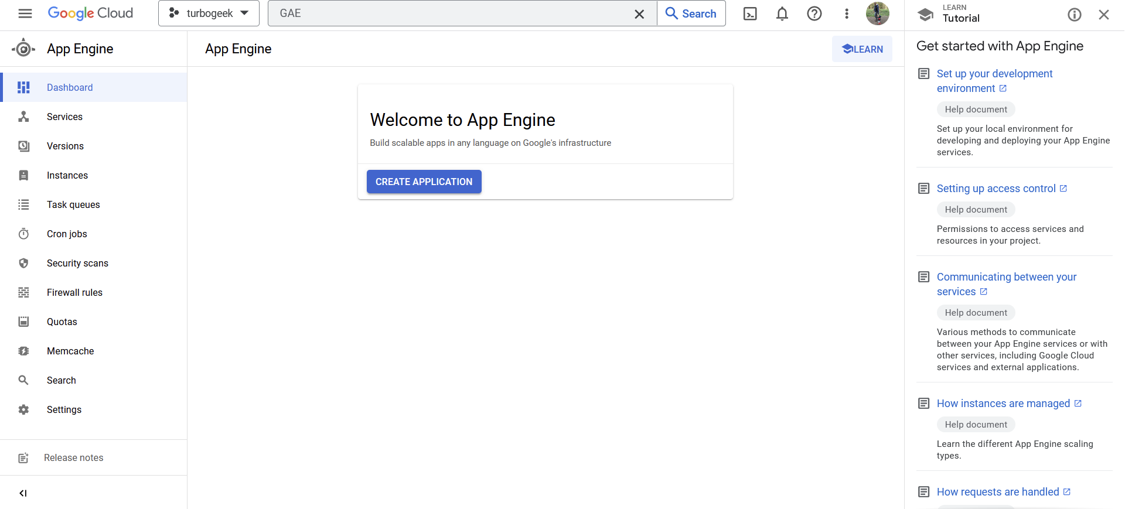This screenshot has height=509, width=1125.
Task: Click the Versions icon
Action: coord(23,146)
